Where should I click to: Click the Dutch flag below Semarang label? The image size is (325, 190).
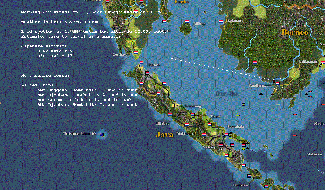tap(193, 114)
